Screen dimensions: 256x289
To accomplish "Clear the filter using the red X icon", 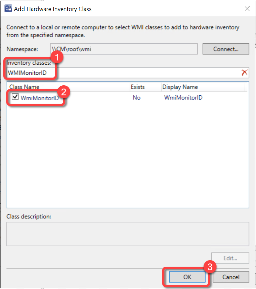I will (x=244, y=73).
